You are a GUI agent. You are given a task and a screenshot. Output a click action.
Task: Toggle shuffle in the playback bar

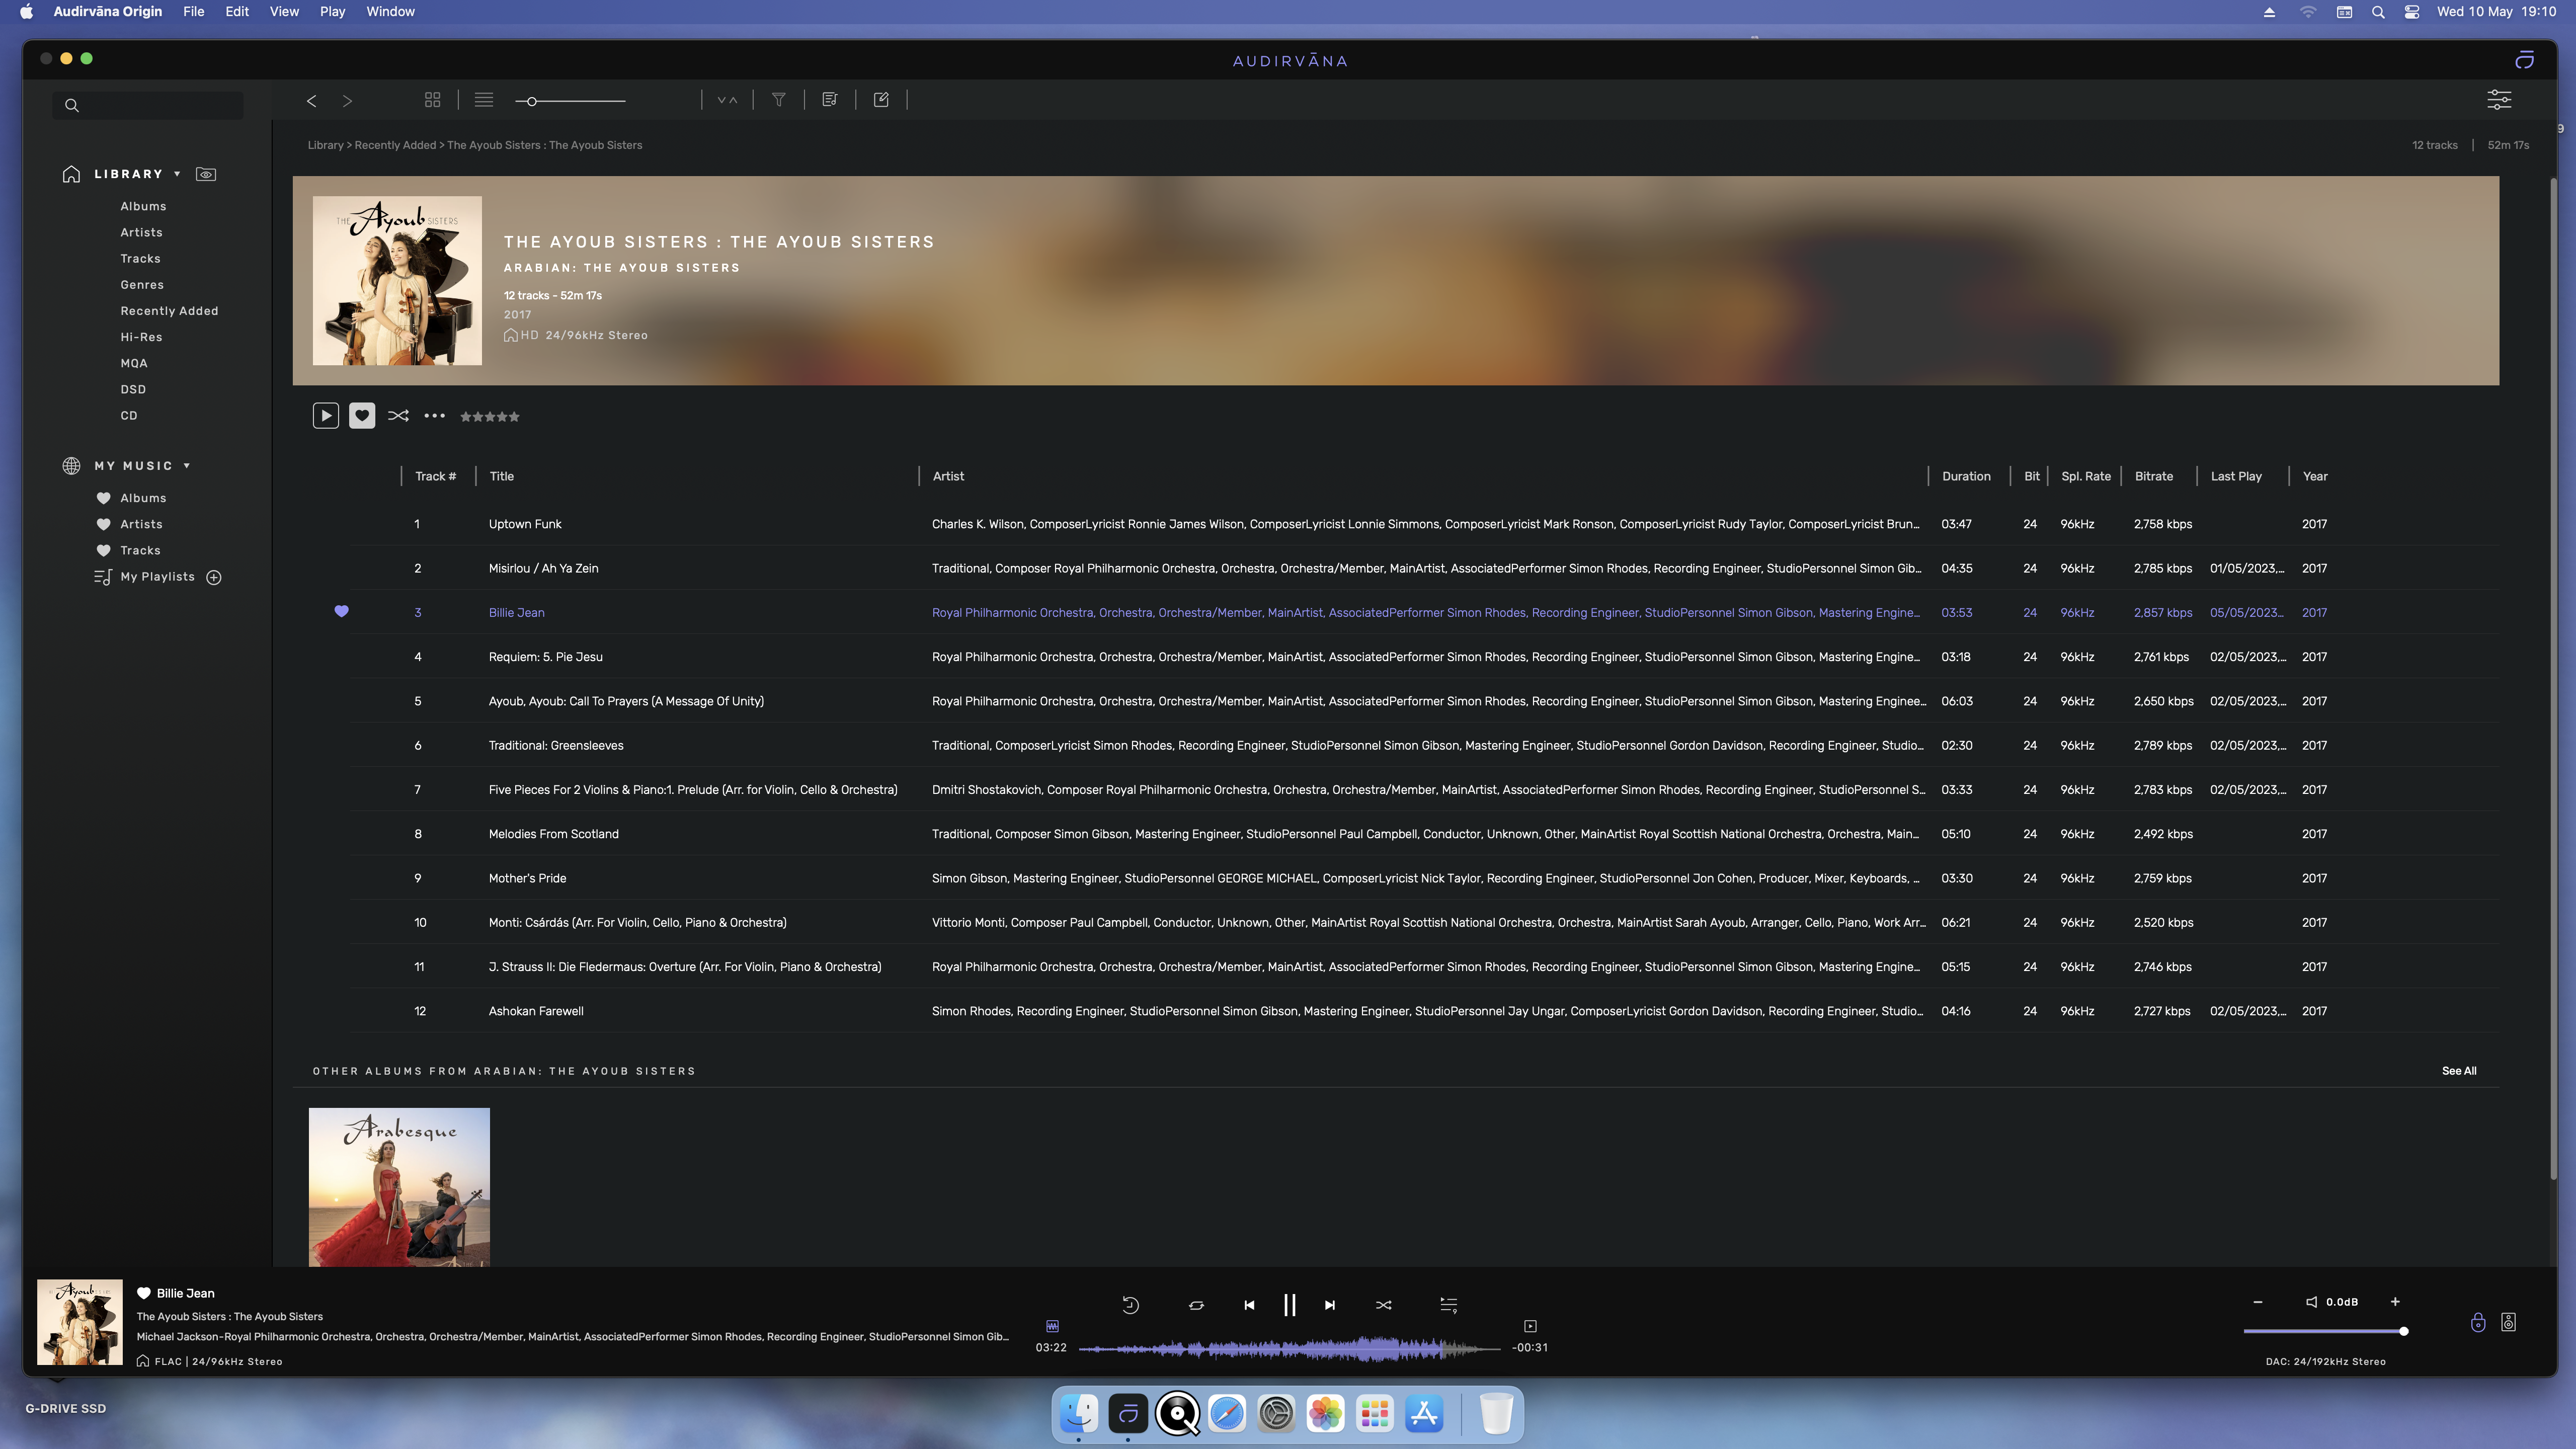pos(1383,1305)
